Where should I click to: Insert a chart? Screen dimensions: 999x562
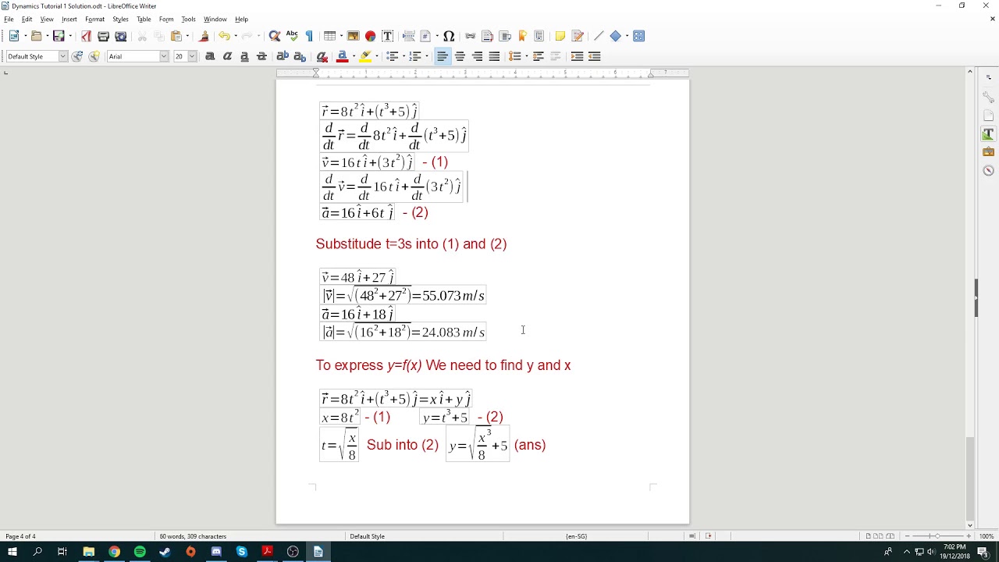point(371,36)
